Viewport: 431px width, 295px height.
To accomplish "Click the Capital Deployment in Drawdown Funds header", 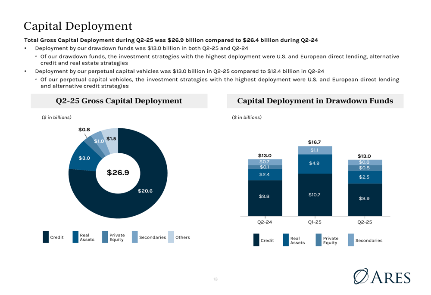I will [315, 101].
